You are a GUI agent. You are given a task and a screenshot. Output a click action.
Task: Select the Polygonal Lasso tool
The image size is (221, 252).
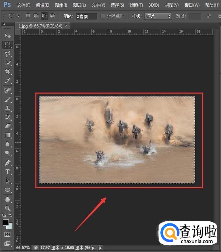coord(7,54)
